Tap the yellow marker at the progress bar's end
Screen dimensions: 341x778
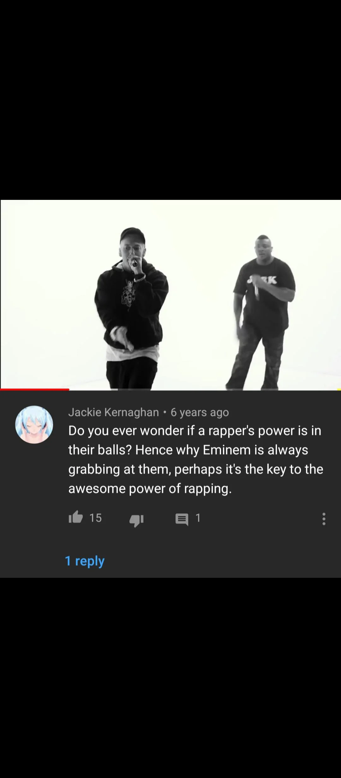(x=339, y=389)
